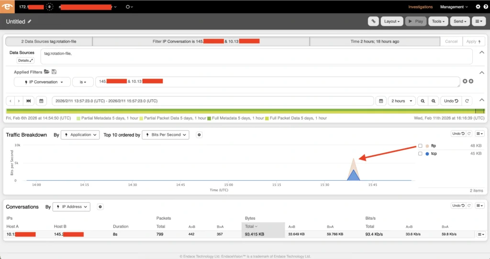
Task: Click the time range text field
Action: [213, 101]
